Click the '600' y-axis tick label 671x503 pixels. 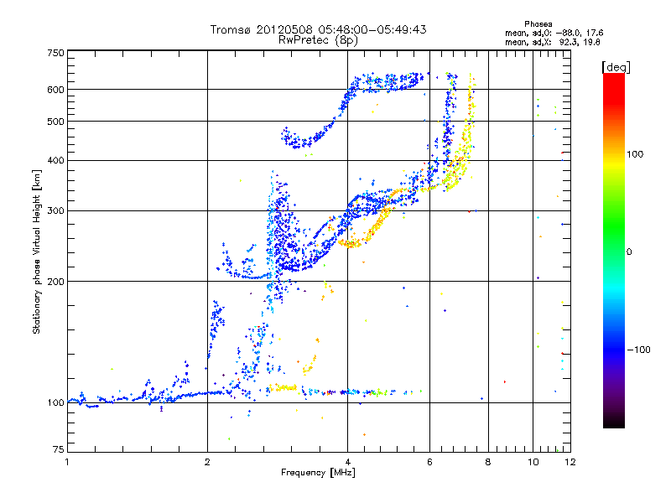(56, 90)
